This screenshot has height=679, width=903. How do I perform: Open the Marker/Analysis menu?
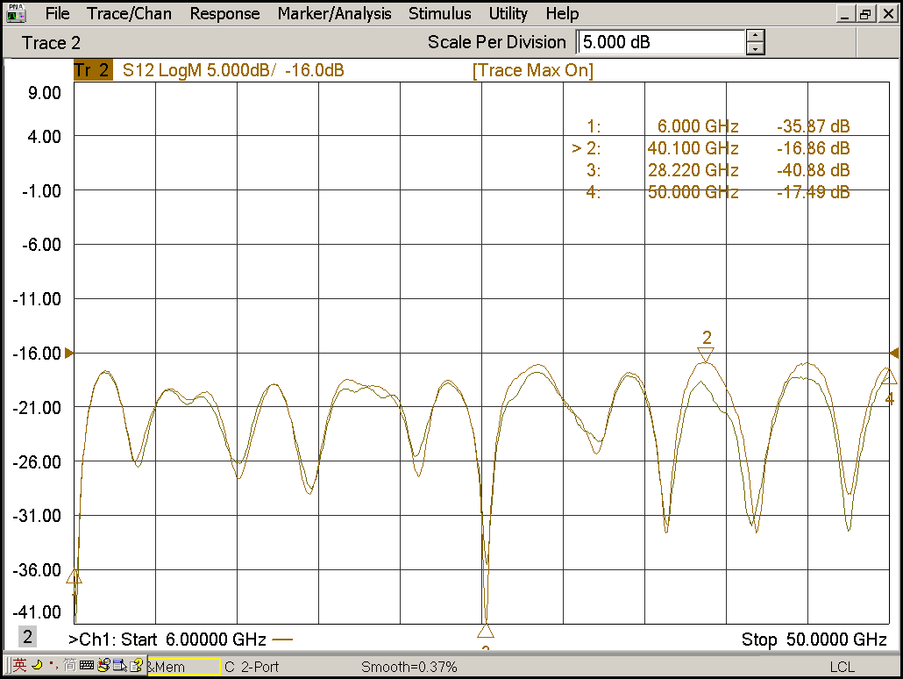tap(334, 13)
